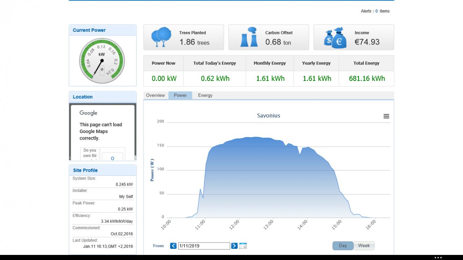
Task: Select Total Today's Energy value 0.62 kWh
Action: (215, 78)
